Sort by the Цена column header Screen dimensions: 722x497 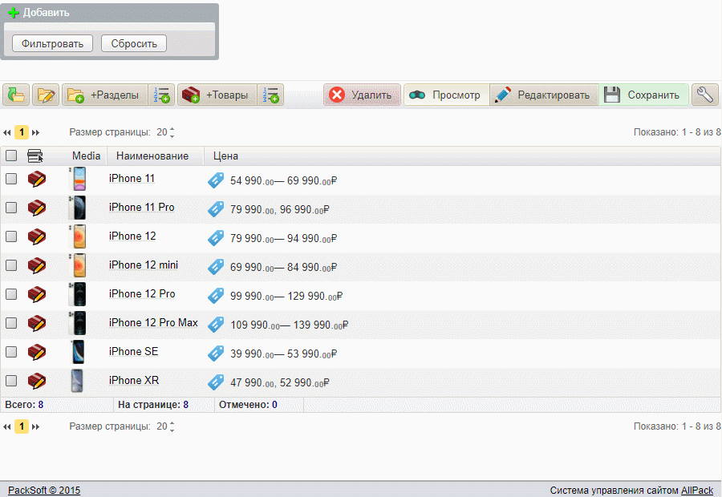[225, 156]
